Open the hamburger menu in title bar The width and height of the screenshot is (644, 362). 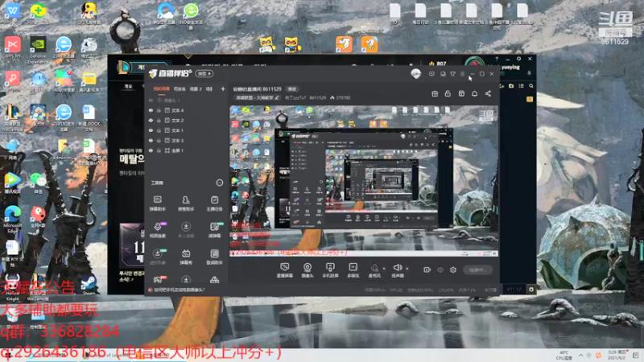pos(462,74)
